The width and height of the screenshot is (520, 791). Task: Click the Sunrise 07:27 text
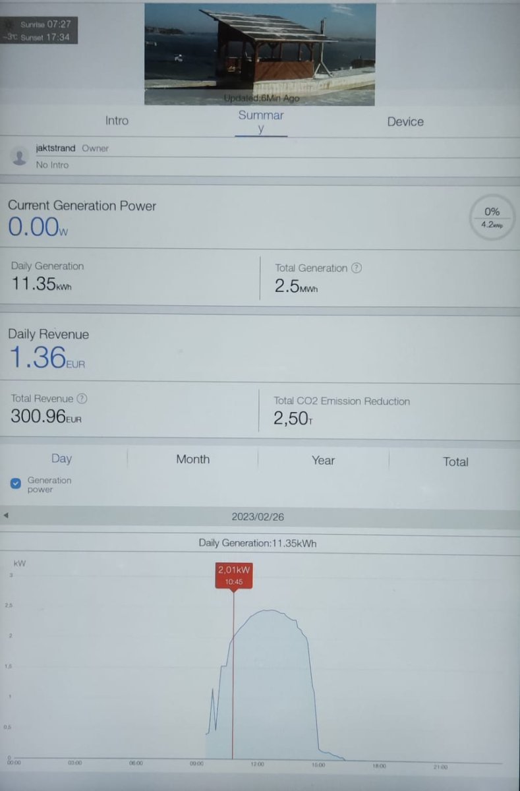[45, 24]
